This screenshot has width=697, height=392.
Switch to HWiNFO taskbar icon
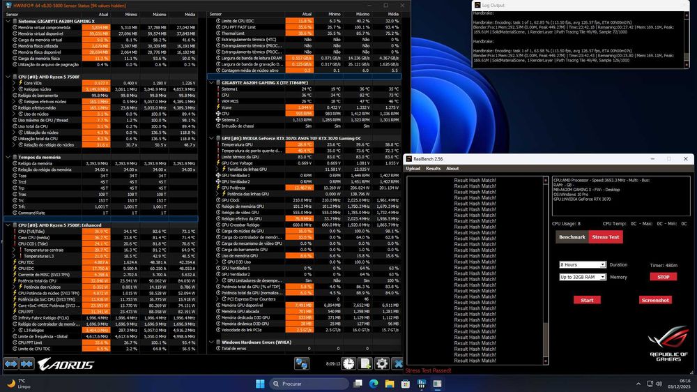pyautogui.click(x=422, y=384)
